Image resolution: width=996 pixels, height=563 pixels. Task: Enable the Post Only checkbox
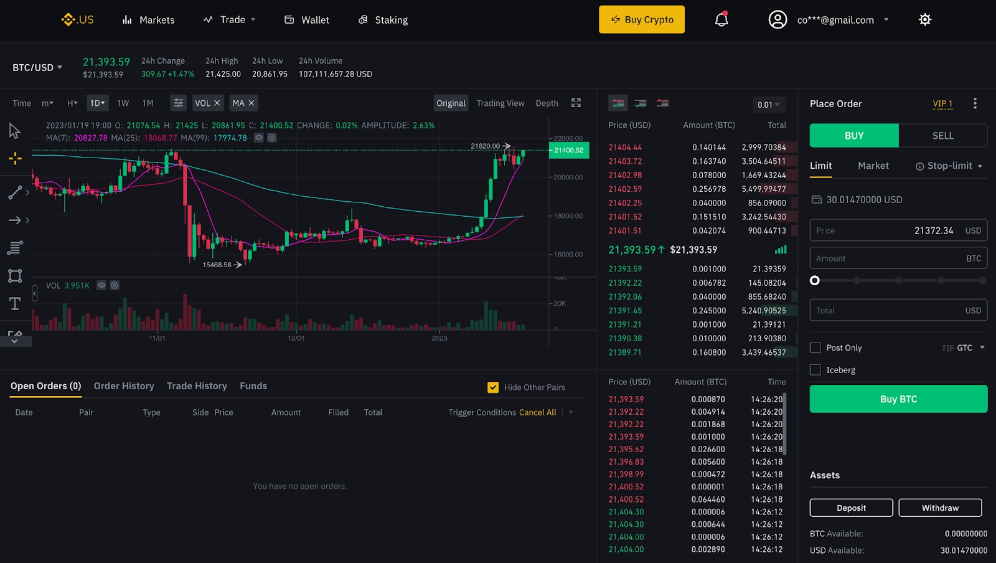[x=815, y=348]
